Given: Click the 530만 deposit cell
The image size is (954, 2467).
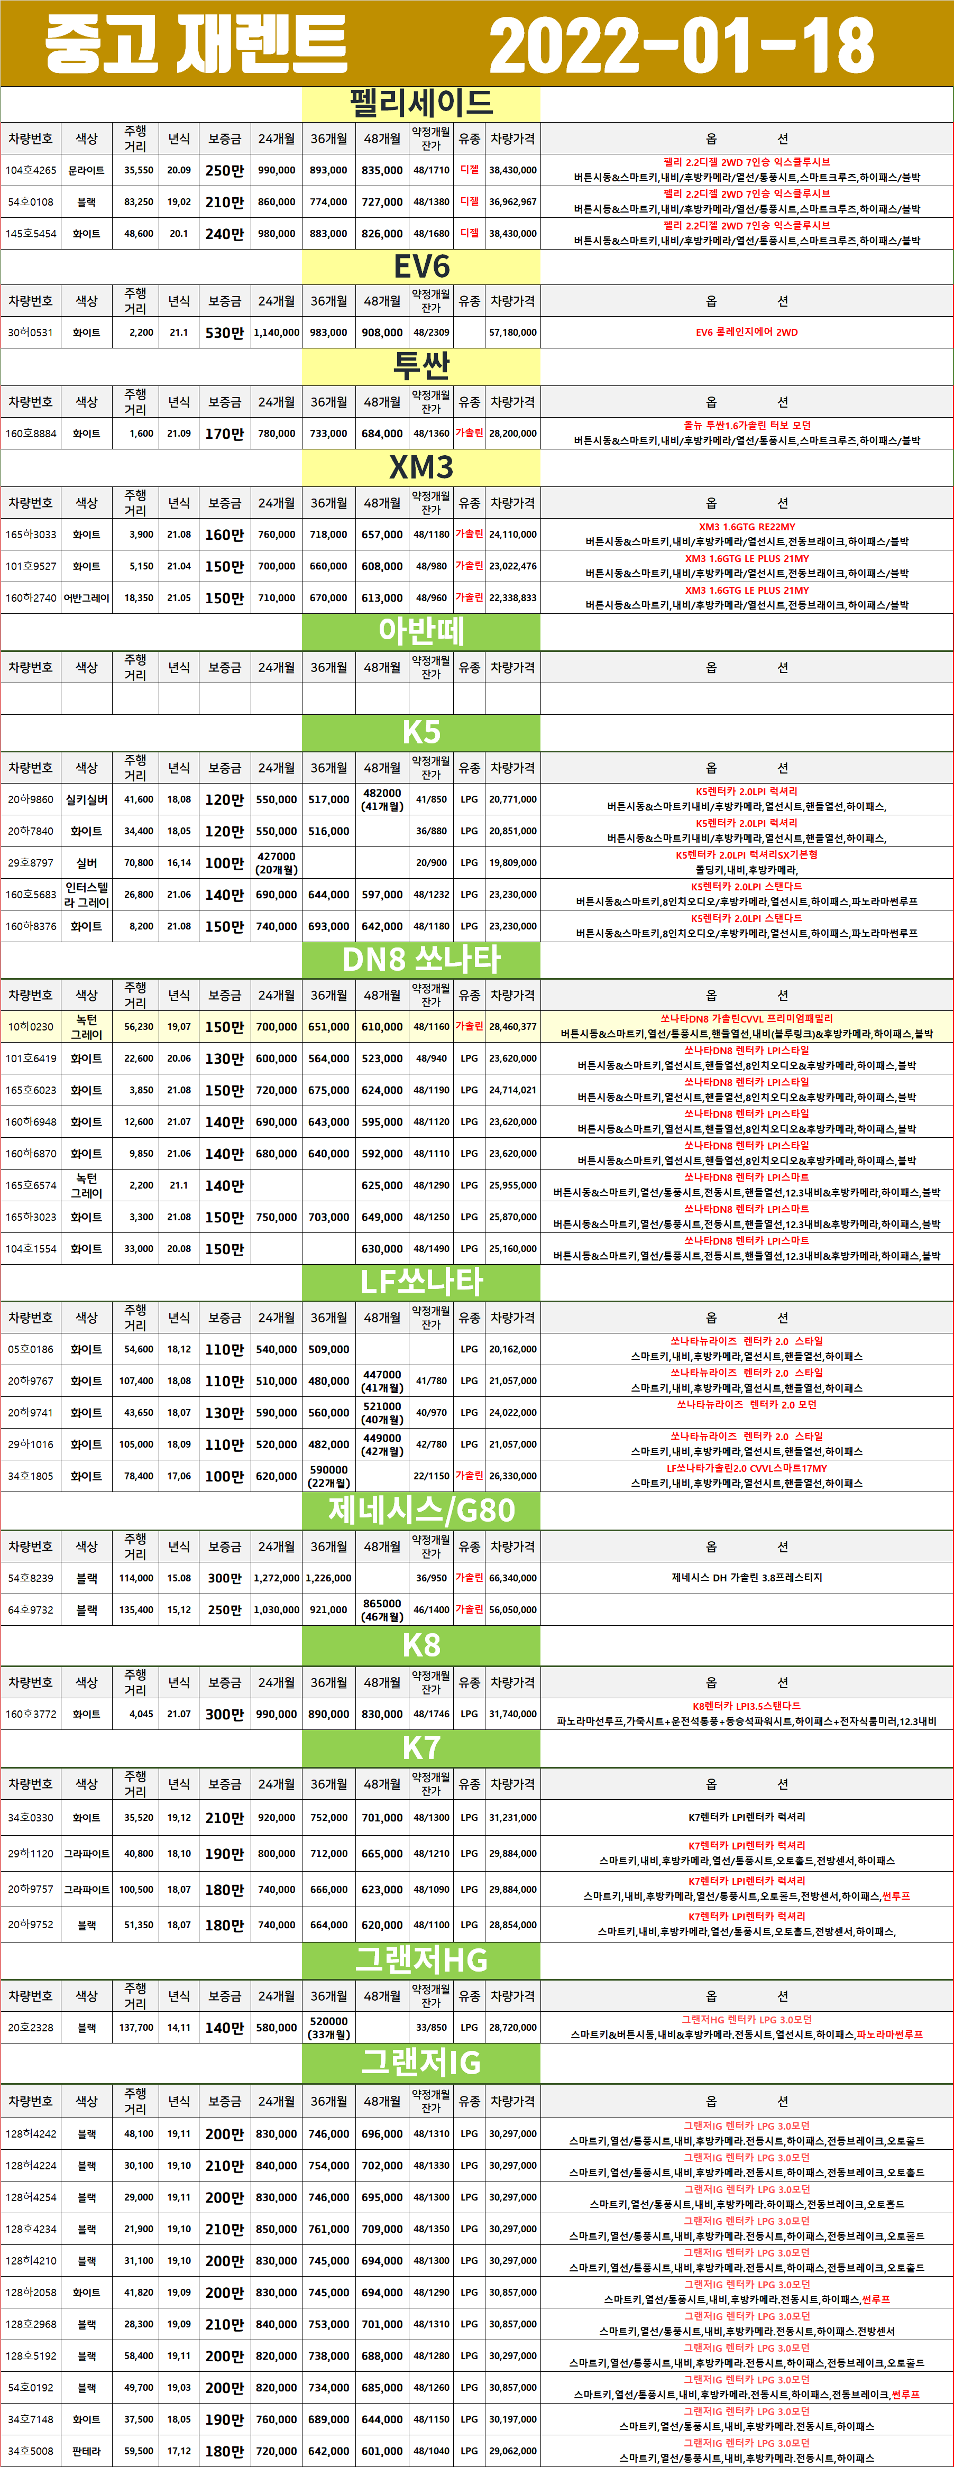Looking at the screenshot, I should click(224, 333).
